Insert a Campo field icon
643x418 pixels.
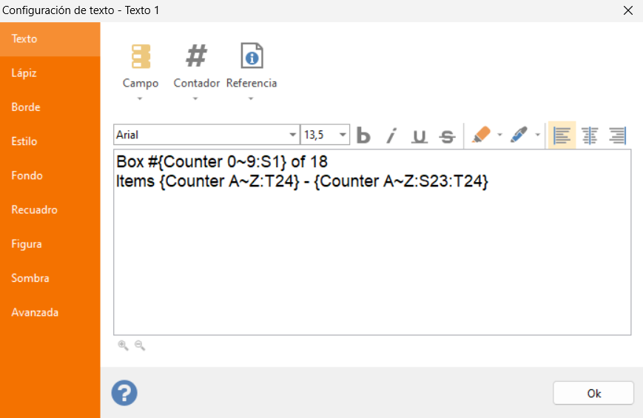coord(141,56)
